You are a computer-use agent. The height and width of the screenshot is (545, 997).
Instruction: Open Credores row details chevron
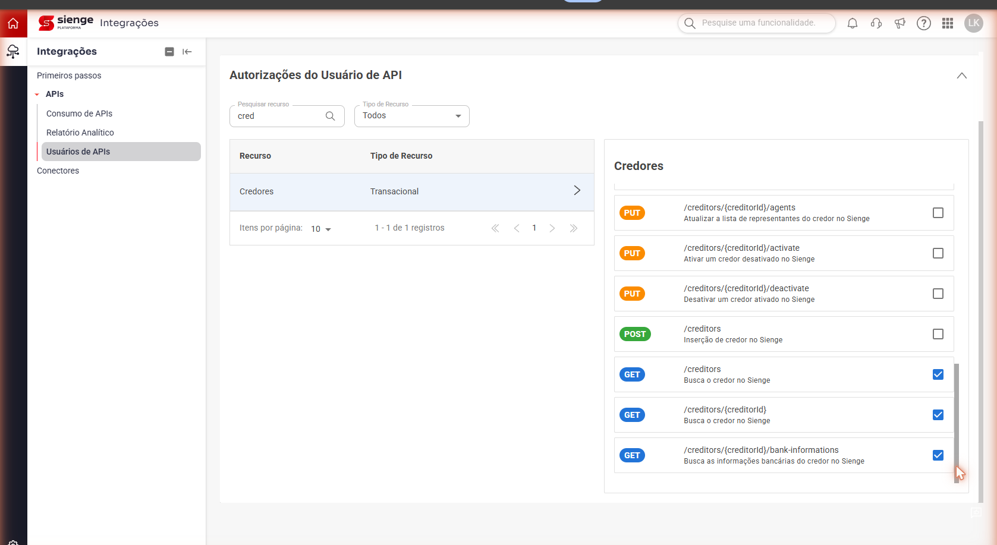tap(577, 190)
